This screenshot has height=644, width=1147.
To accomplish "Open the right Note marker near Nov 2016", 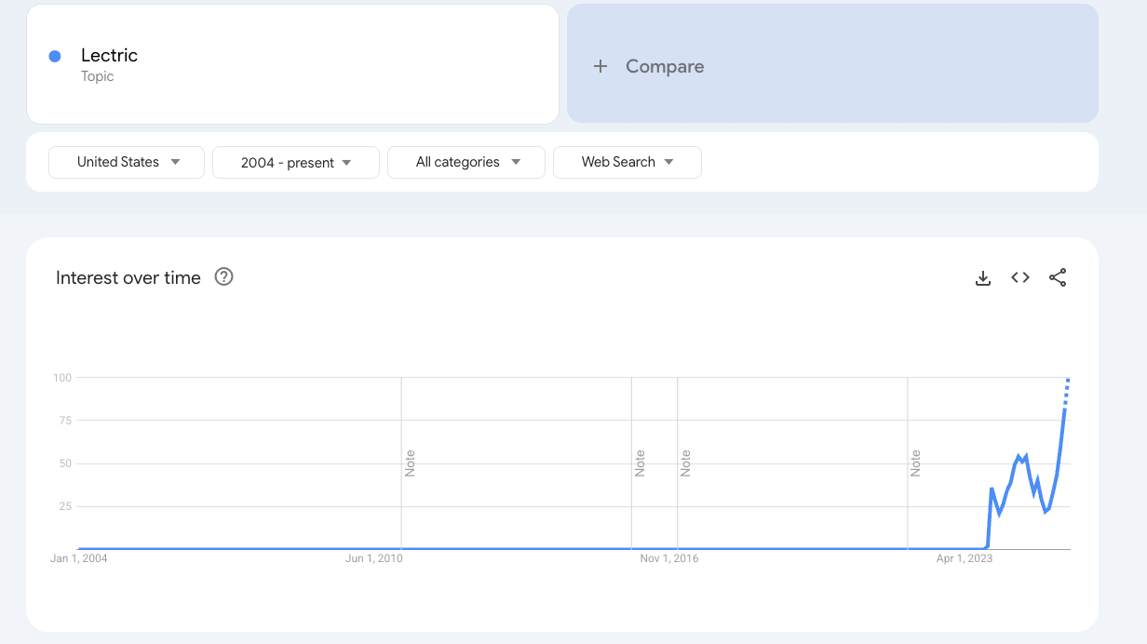I will point(686,463).
